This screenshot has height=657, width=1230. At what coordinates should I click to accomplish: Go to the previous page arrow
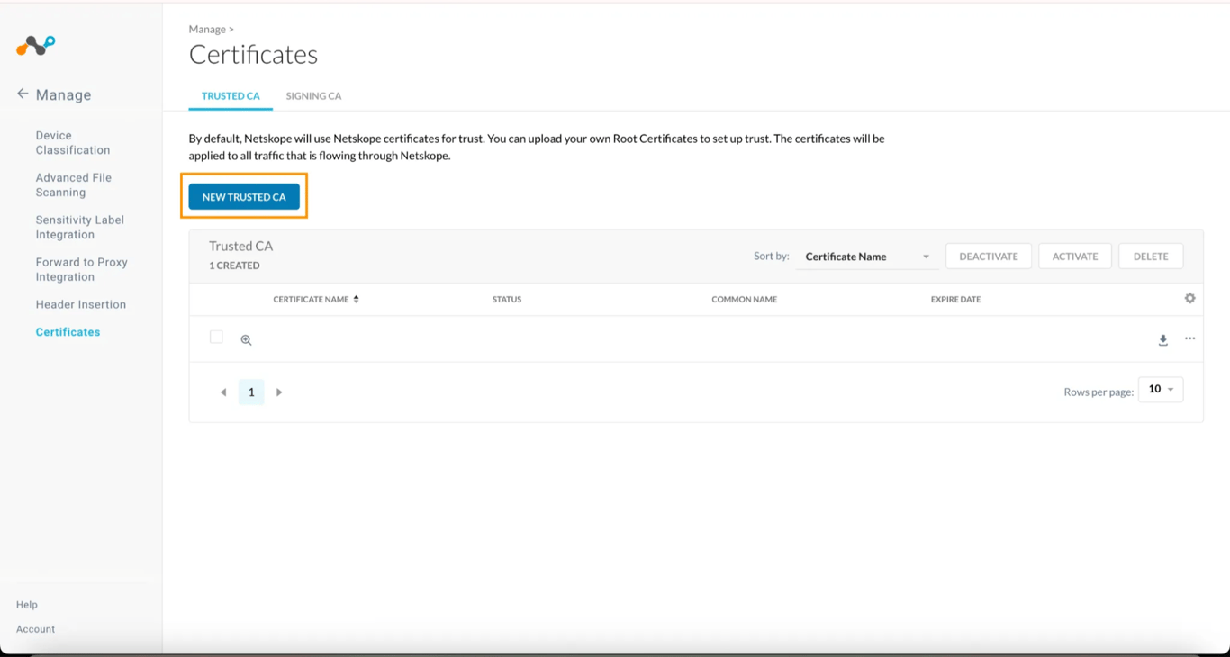point(223,392)
